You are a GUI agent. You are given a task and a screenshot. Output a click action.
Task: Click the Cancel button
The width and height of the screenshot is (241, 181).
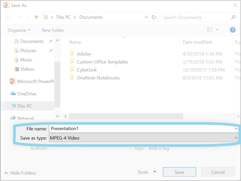click(218, 172)
